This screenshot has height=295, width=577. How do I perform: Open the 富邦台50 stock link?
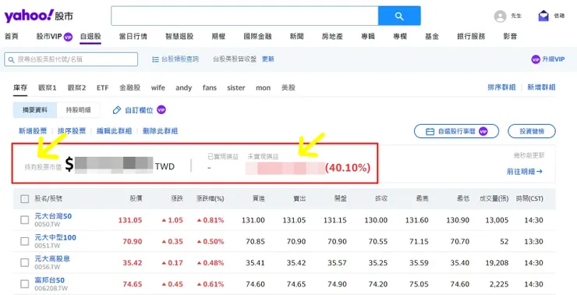pos(50,280)
